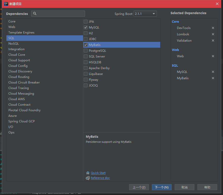Choose the Cloud Support category
The image size is (223, 195).
45,60
